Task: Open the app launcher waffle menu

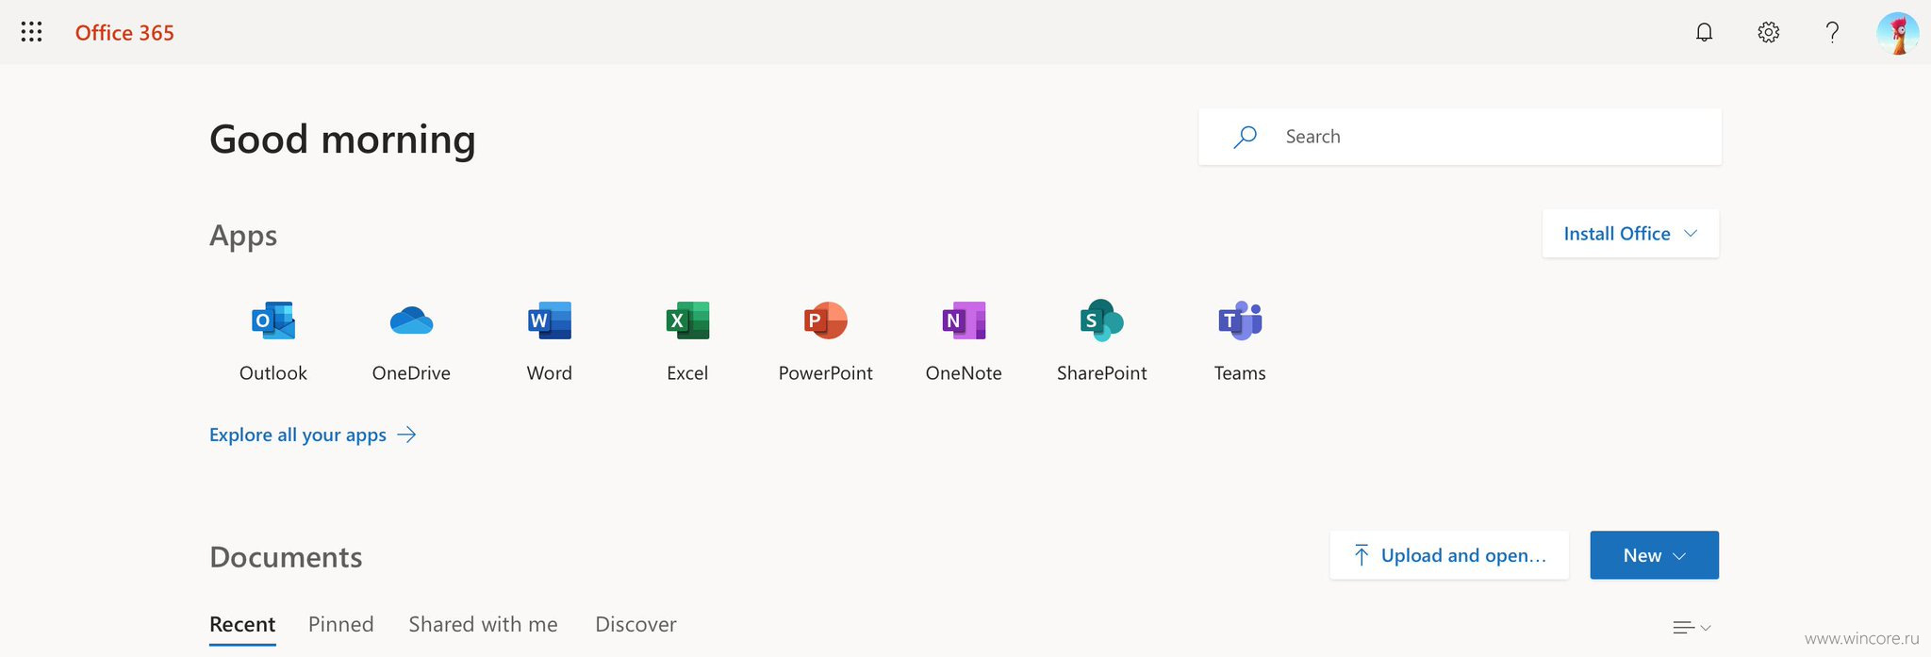Action: (31, 32)
